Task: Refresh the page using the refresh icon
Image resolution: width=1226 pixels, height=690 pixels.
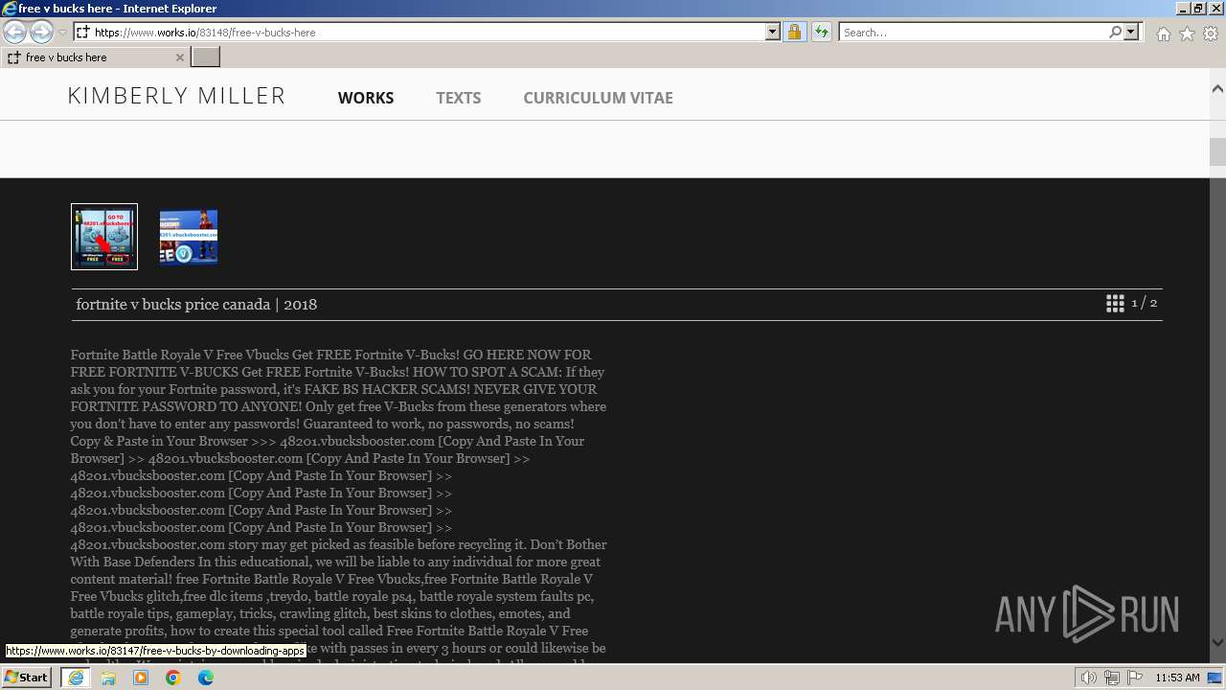Action: (x=822, y=33)
